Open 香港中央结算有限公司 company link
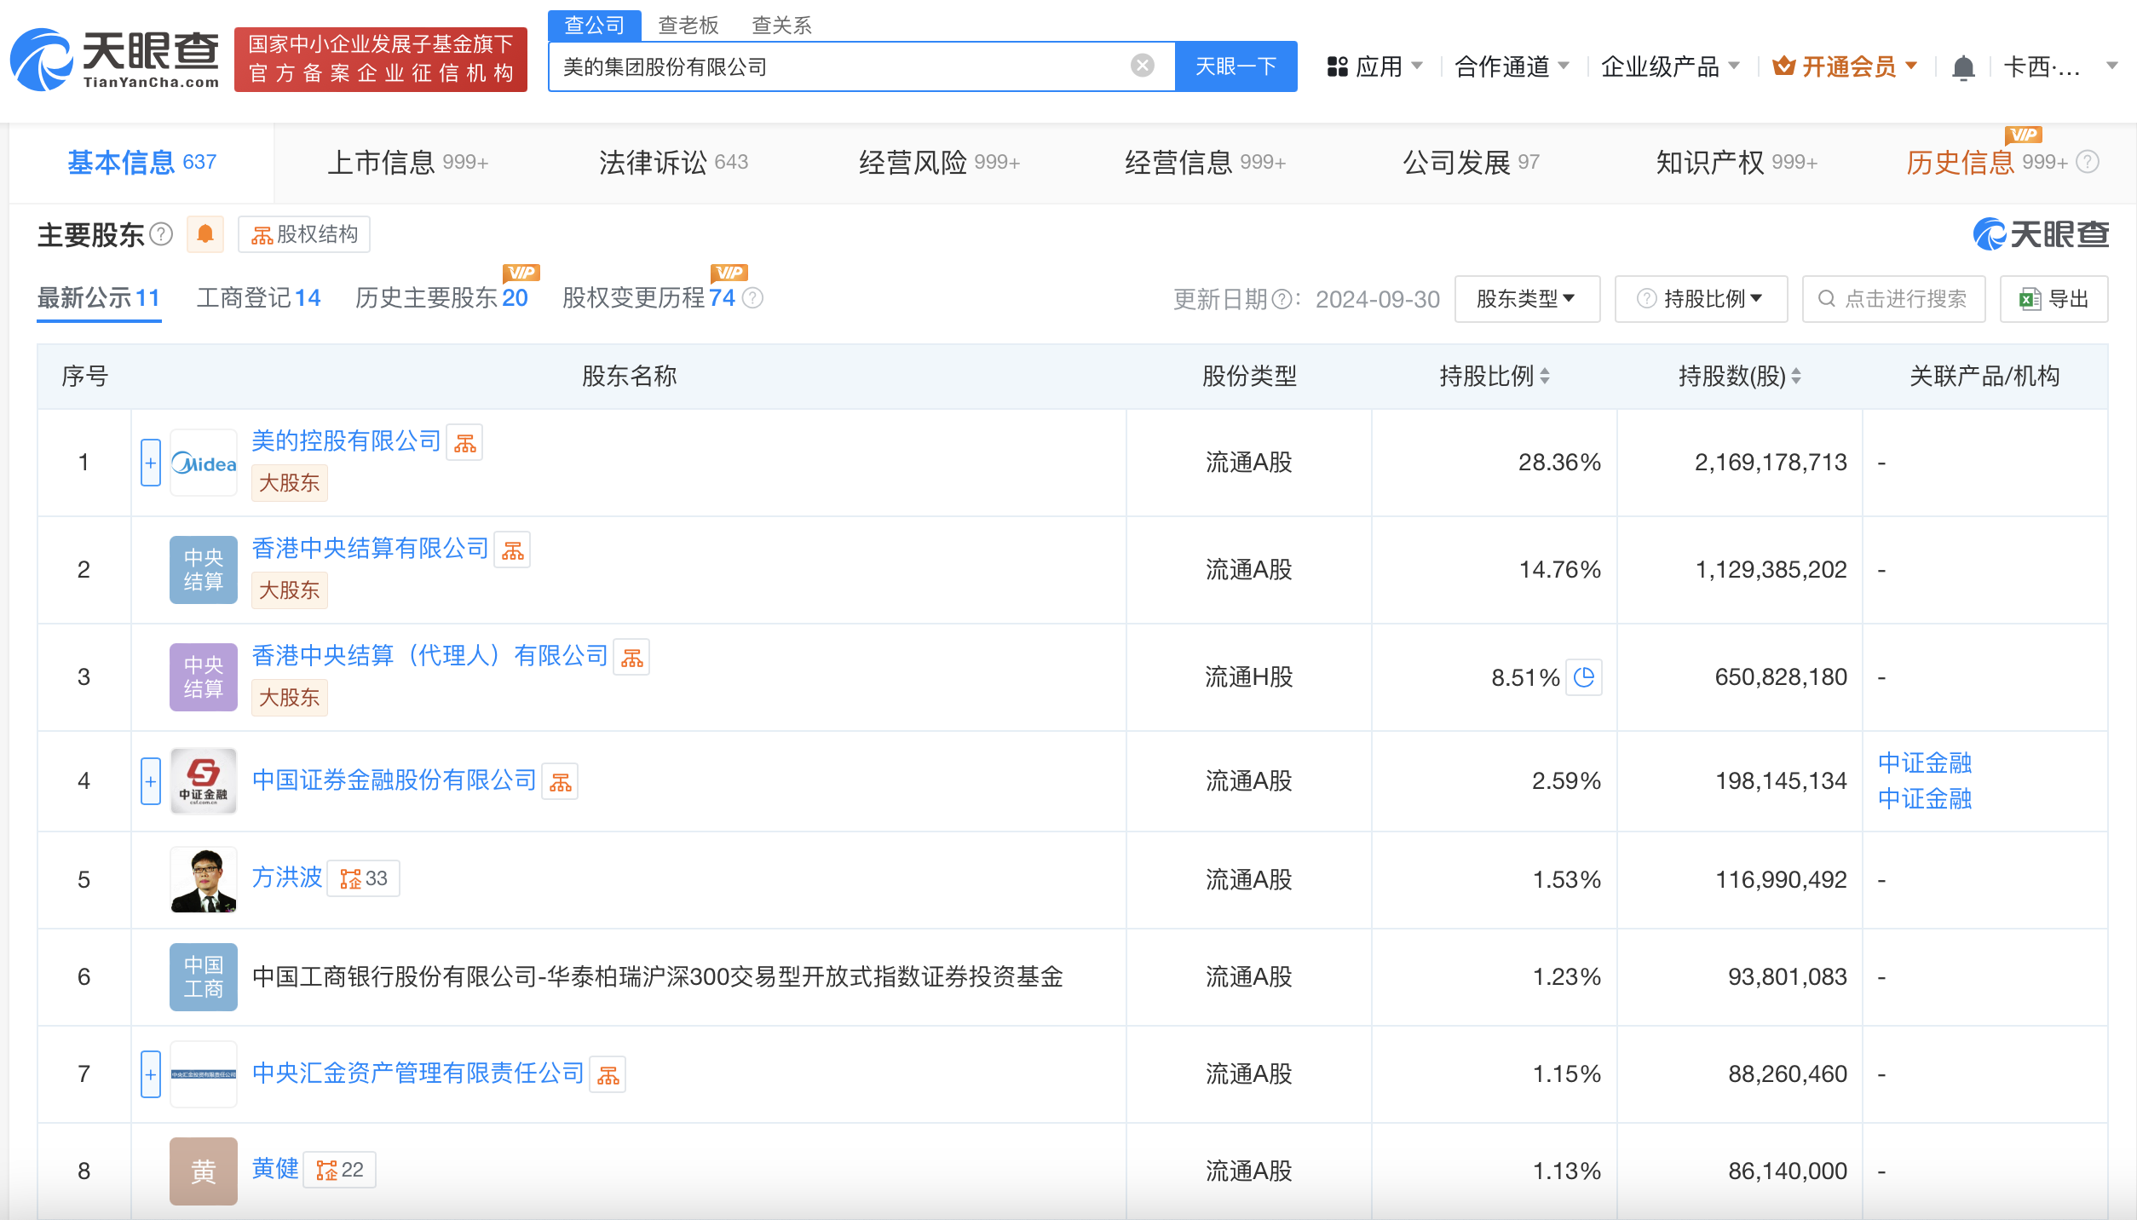This screenshot has height=1220, width=2137. (370, 548)
